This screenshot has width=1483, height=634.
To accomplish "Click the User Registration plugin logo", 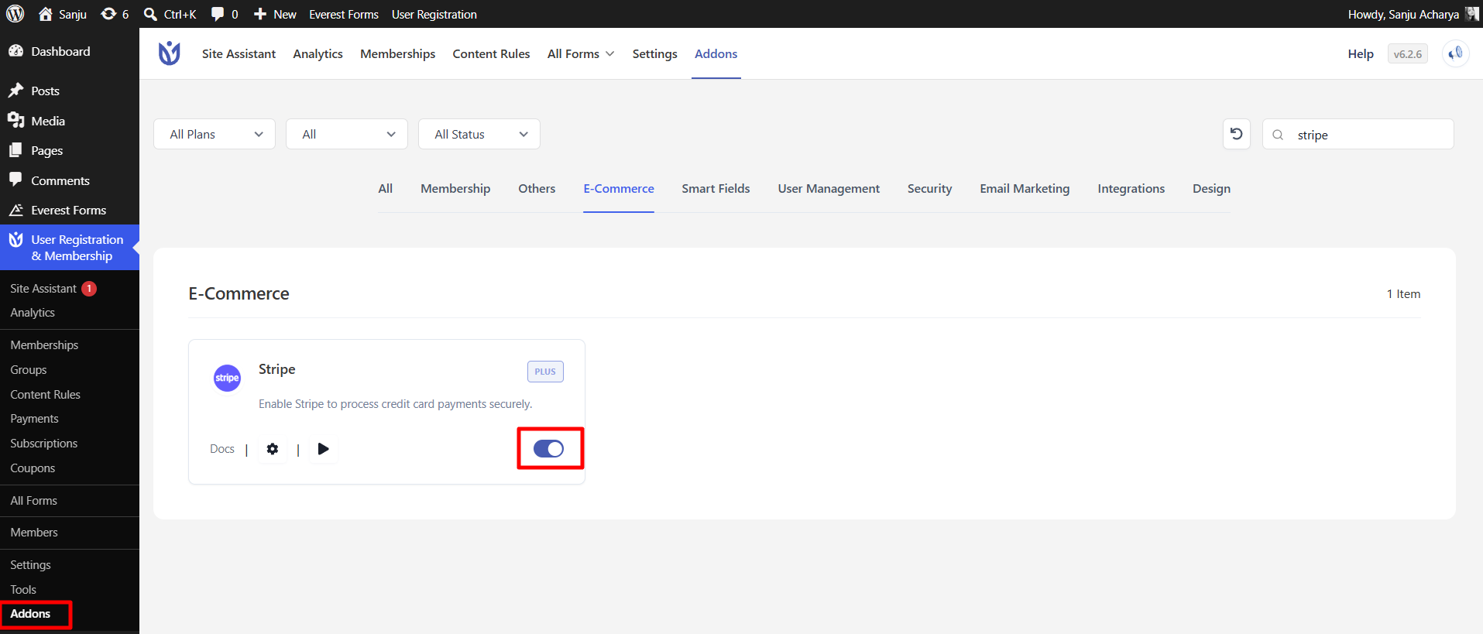I will pyautogui.click(x=170, y=53).
